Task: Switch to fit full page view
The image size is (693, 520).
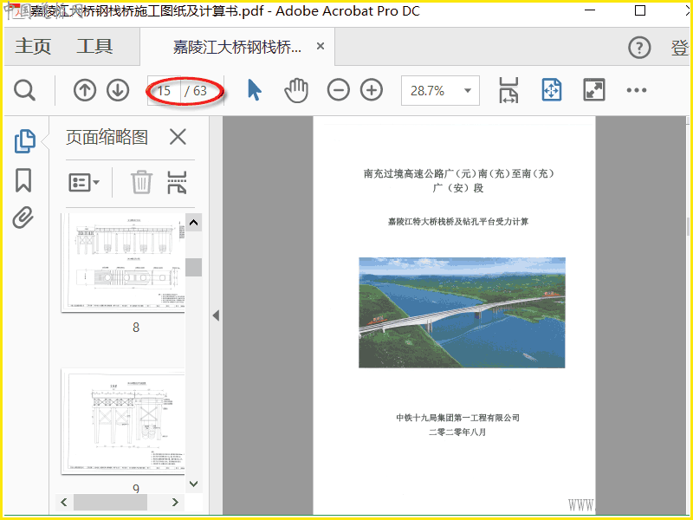Action: (x=552, y=90)
